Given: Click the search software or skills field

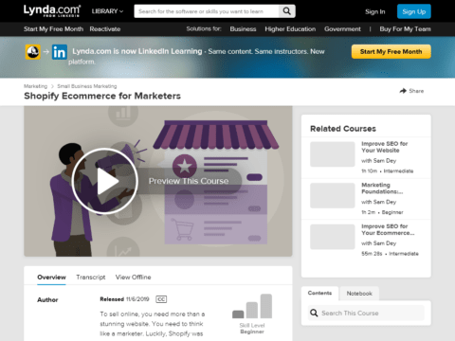Looking at the screenshot, I should (x=207, y=11).
